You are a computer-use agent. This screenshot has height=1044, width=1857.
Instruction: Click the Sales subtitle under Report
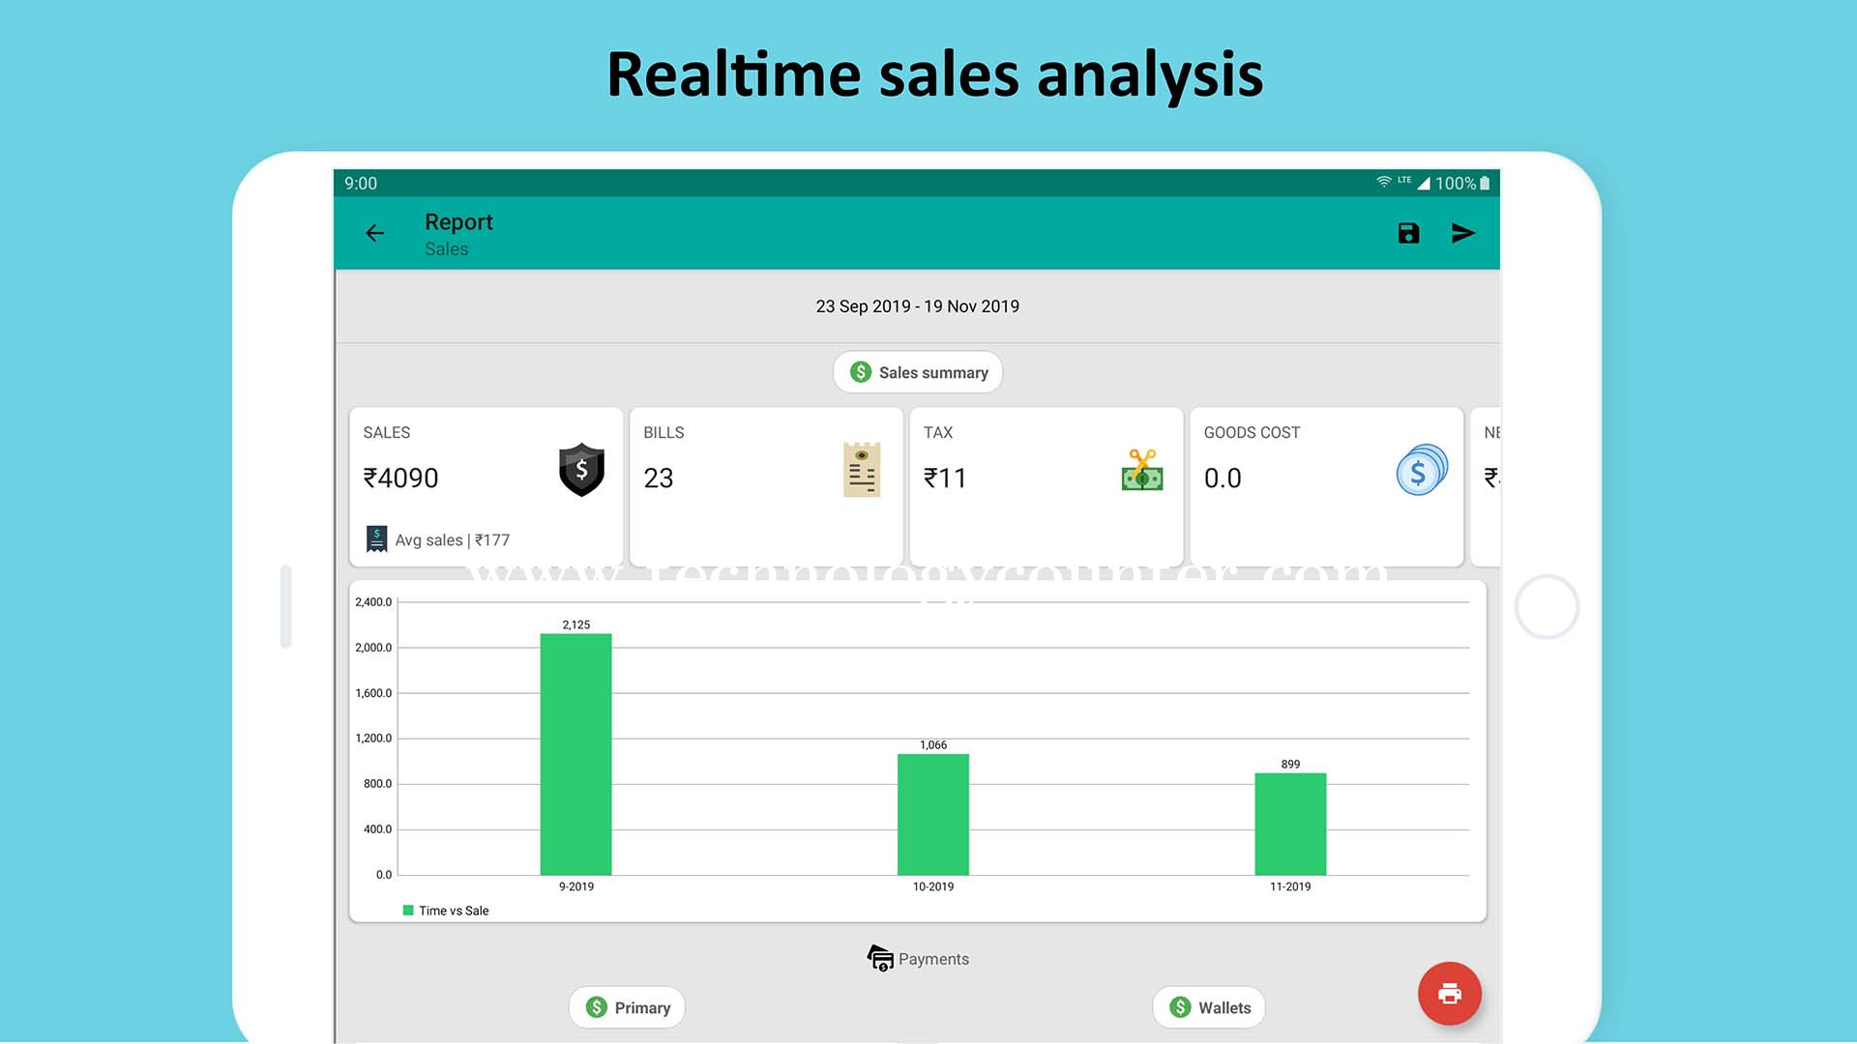pyautogui.click(x=446, y=248)
